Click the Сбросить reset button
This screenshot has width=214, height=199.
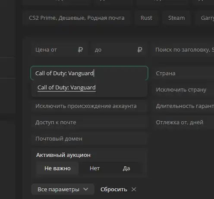coord(113,190)
